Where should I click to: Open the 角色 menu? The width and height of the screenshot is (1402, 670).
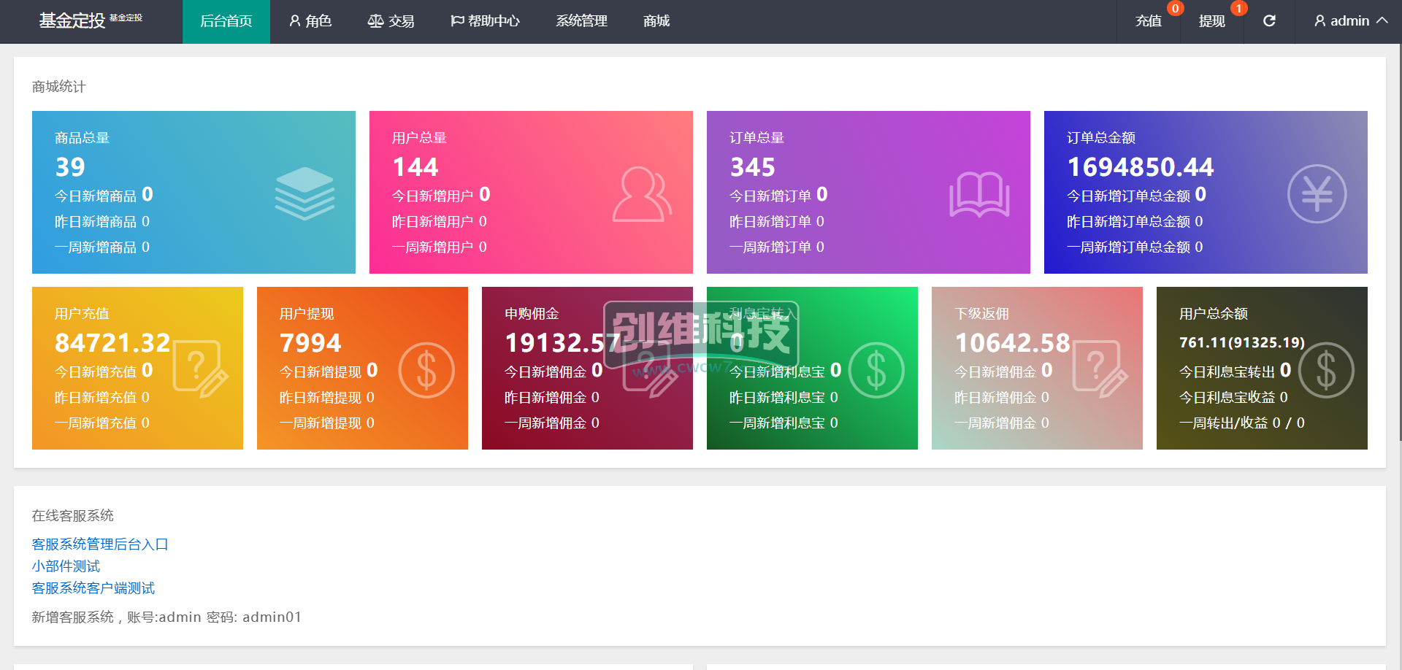pos(310,21)
